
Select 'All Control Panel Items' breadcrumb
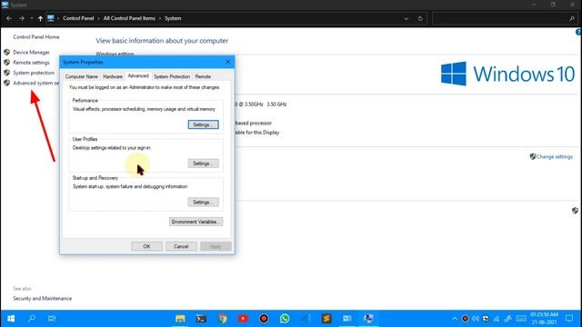click(x=129, y=18)
